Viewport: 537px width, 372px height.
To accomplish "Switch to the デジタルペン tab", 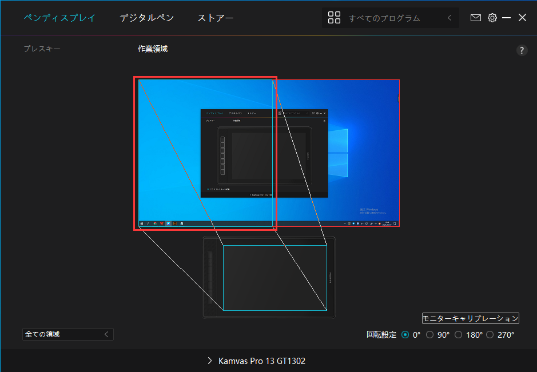I will [147, 18].
